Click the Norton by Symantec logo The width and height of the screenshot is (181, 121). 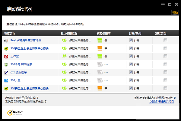(14, 113)
